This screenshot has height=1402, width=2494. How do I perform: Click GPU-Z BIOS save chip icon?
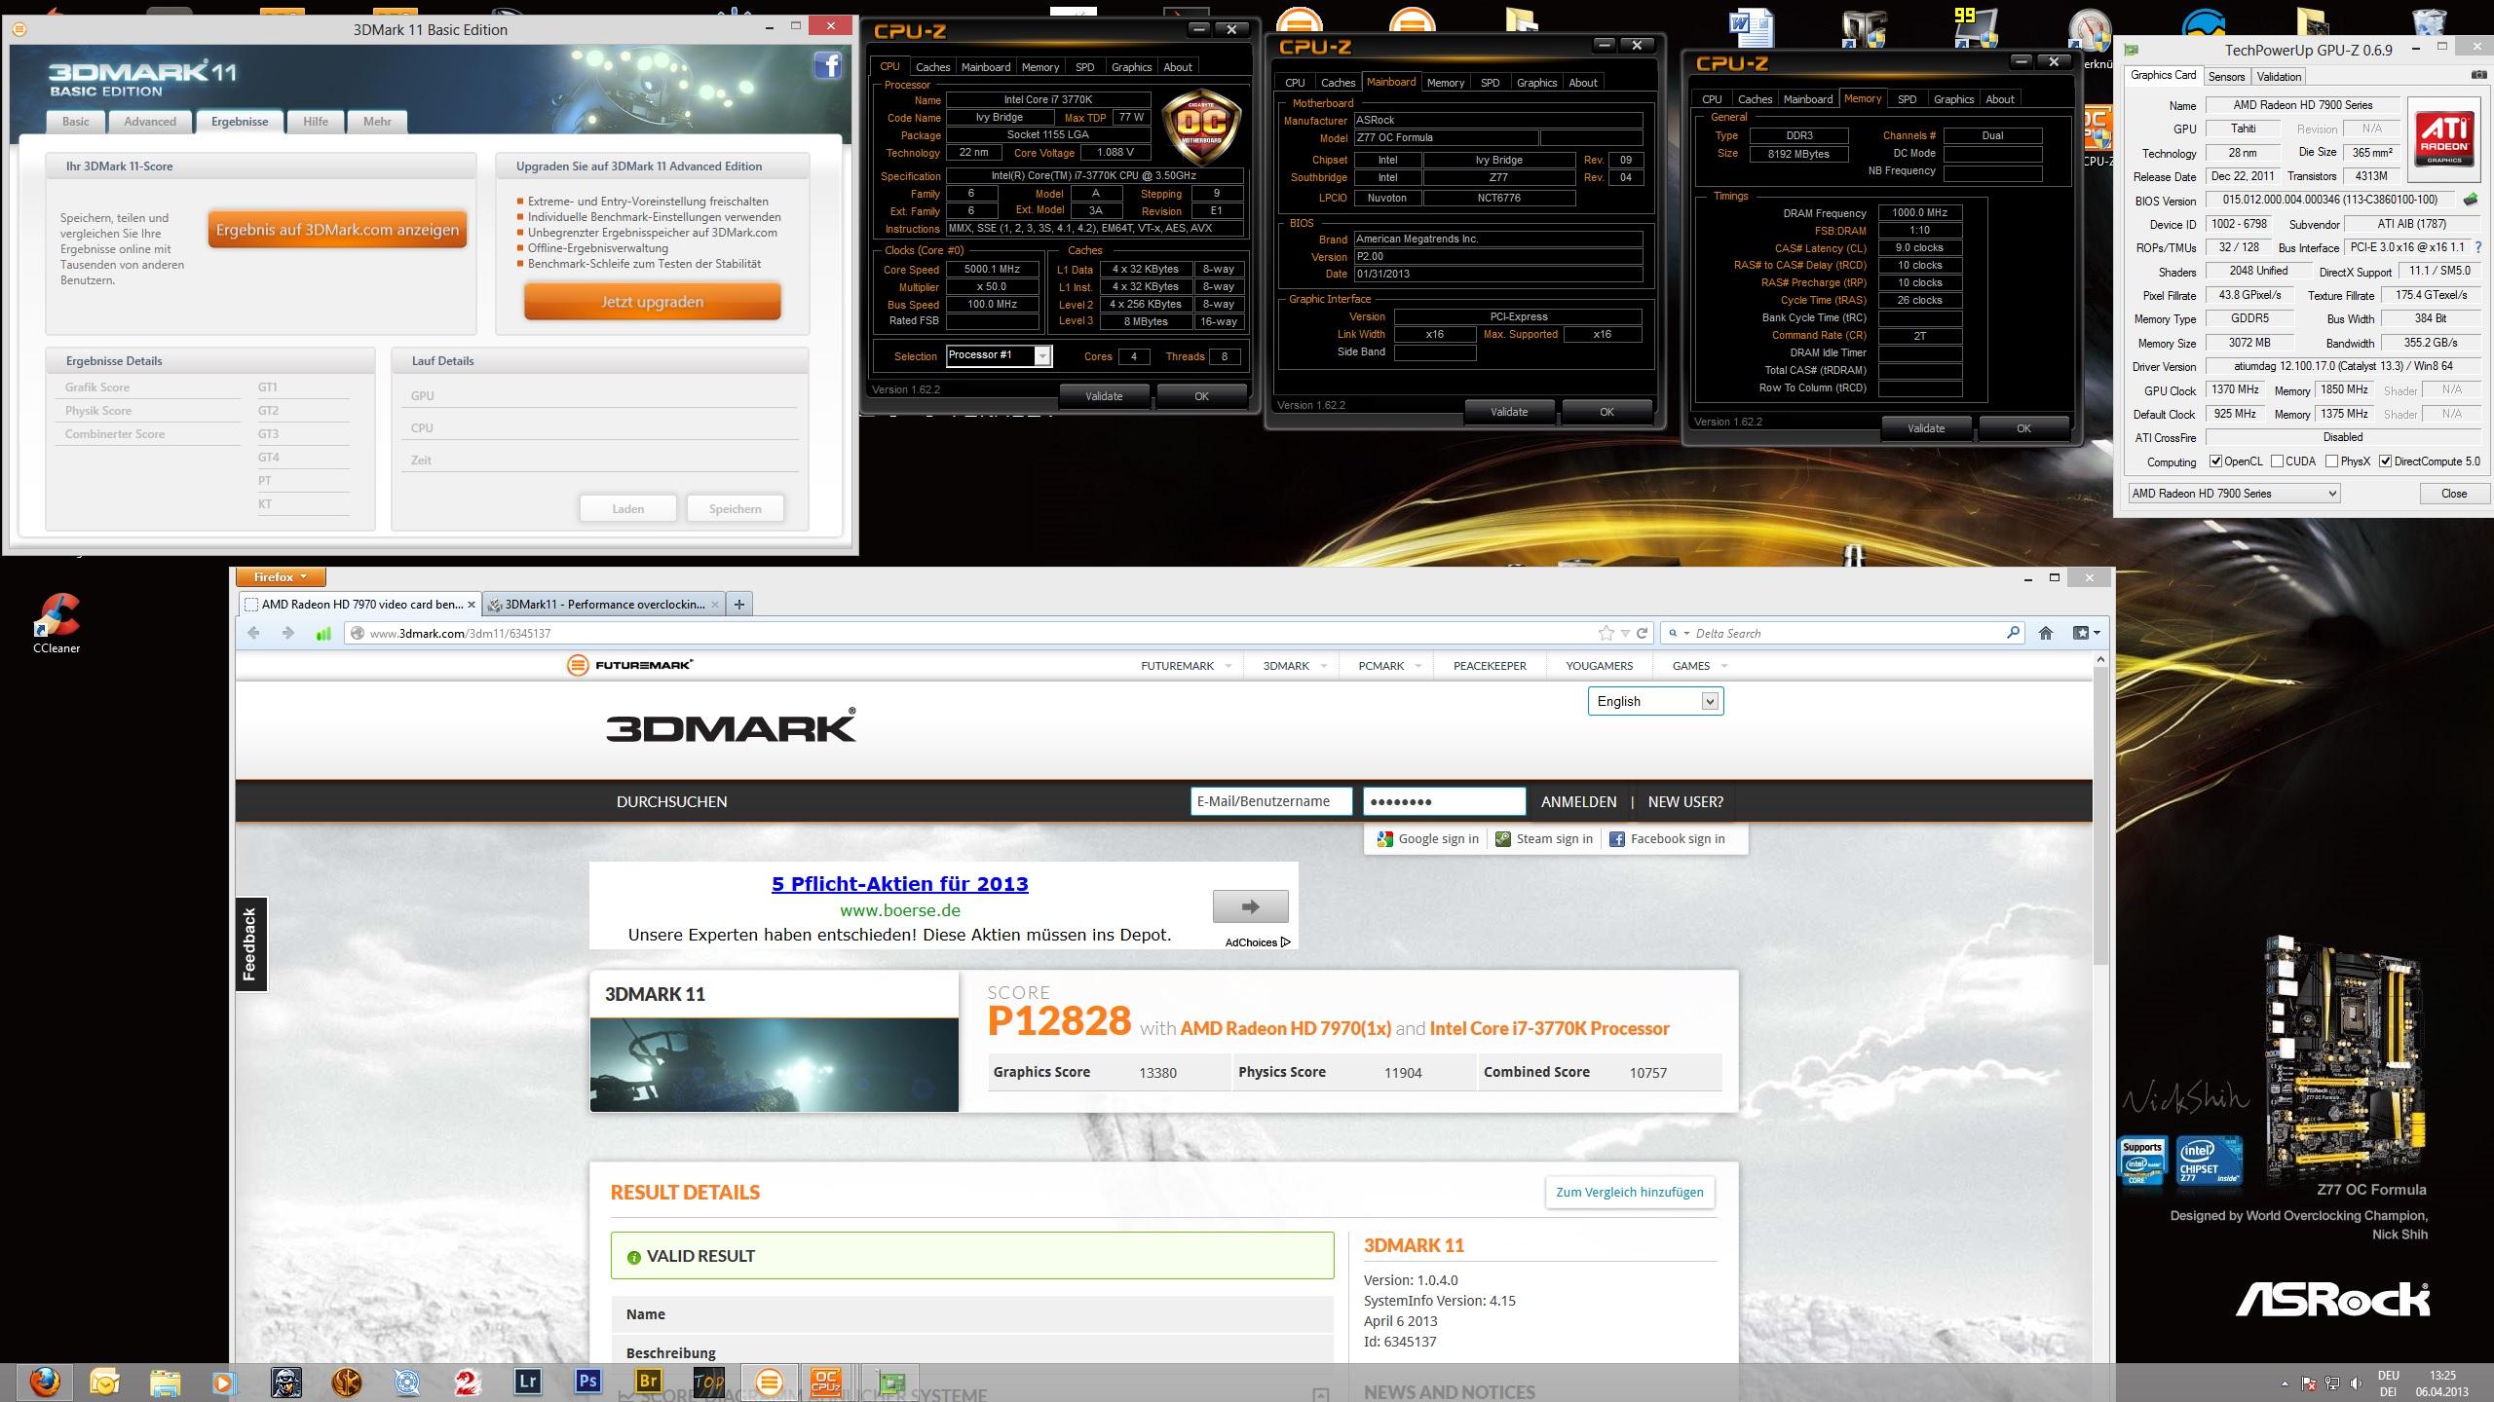click(2470, 200)
